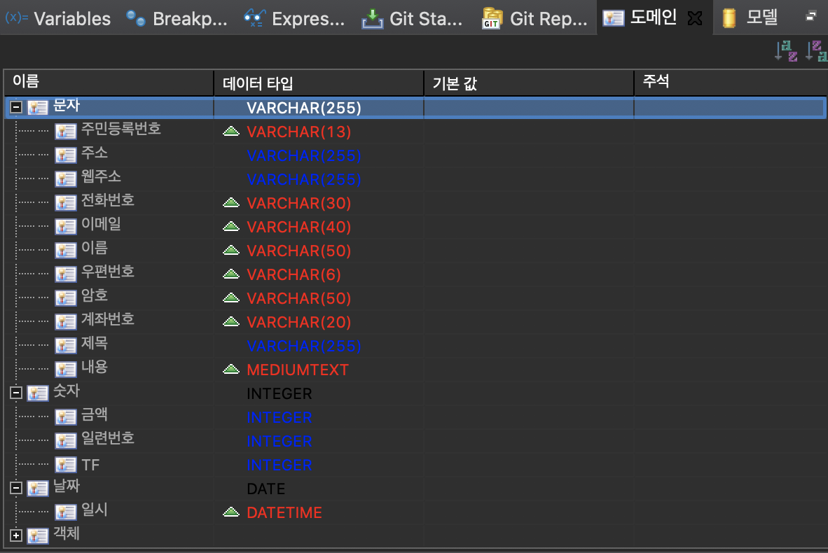Click the green triangle icon beside VARCHAR(13)
This screenshot has height=553, width=828.
click(x=231, y=132)
